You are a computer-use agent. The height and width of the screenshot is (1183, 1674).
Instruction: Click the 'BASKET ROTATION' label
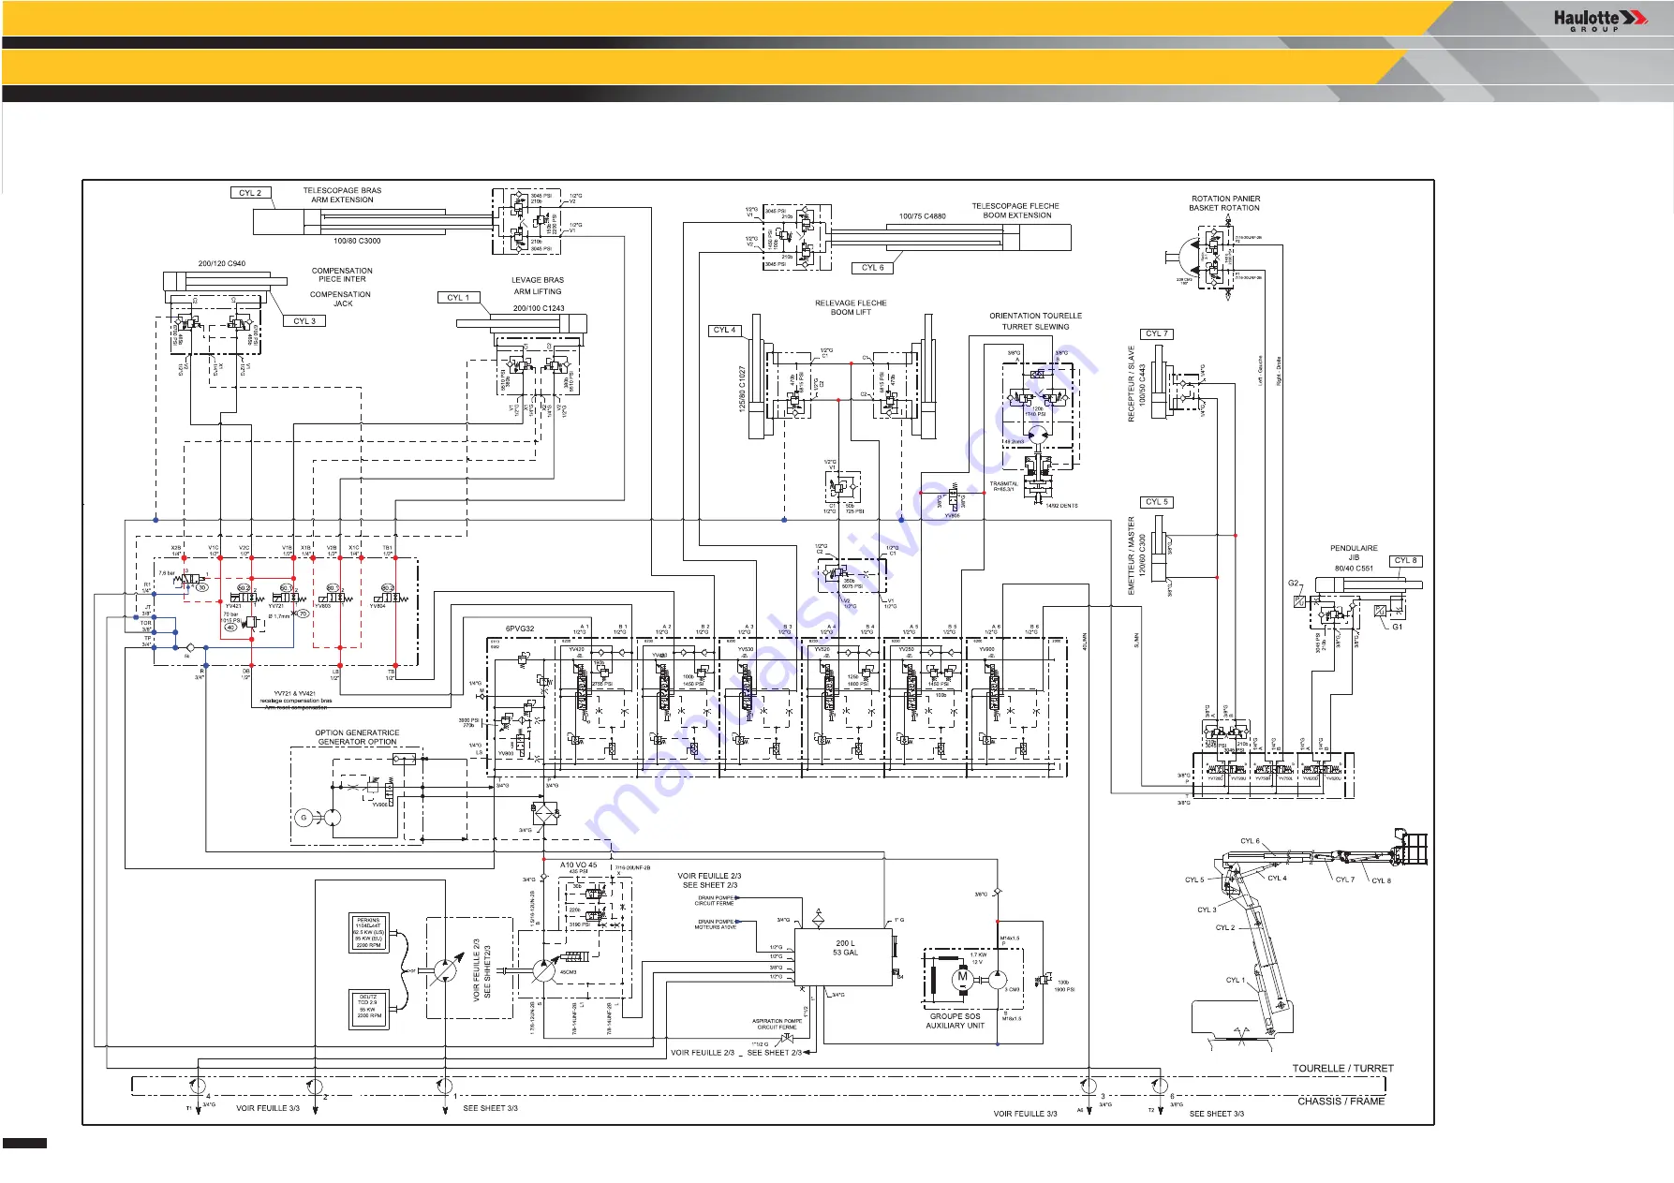(1224, 208)
